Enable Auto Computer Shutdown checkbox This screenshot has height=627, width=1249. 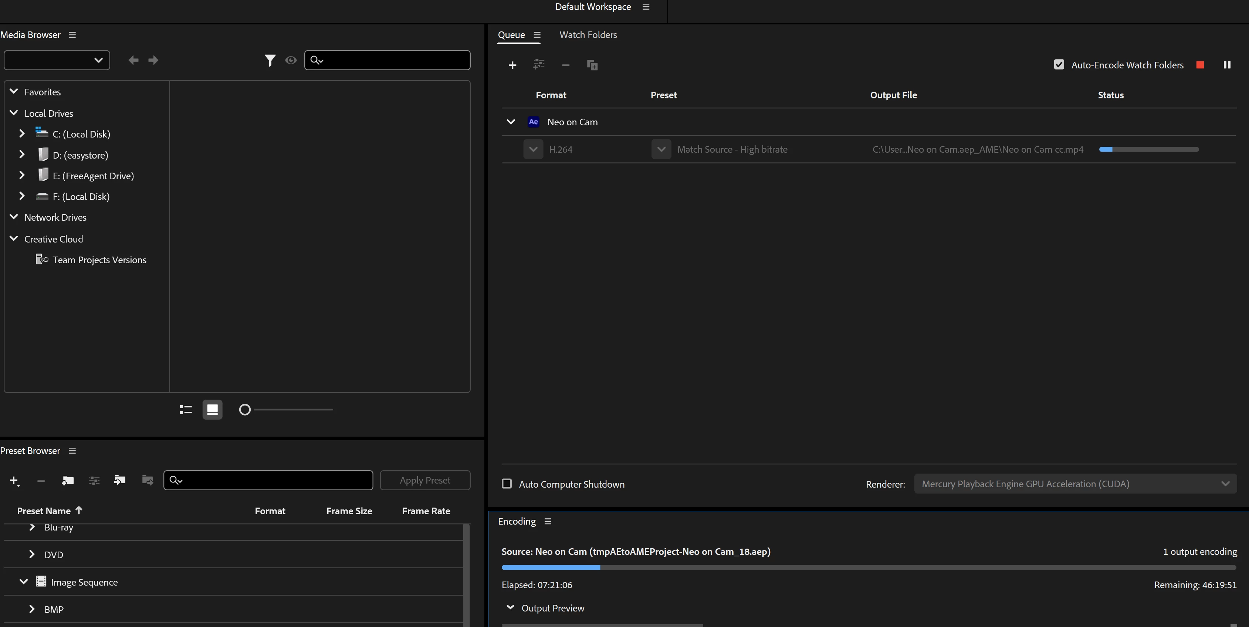pos(507,484)
